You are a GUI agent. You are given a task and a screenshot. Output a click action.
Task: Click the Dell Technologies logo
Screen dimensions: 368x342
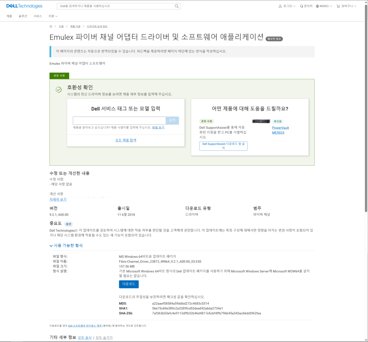coord(24,6)
